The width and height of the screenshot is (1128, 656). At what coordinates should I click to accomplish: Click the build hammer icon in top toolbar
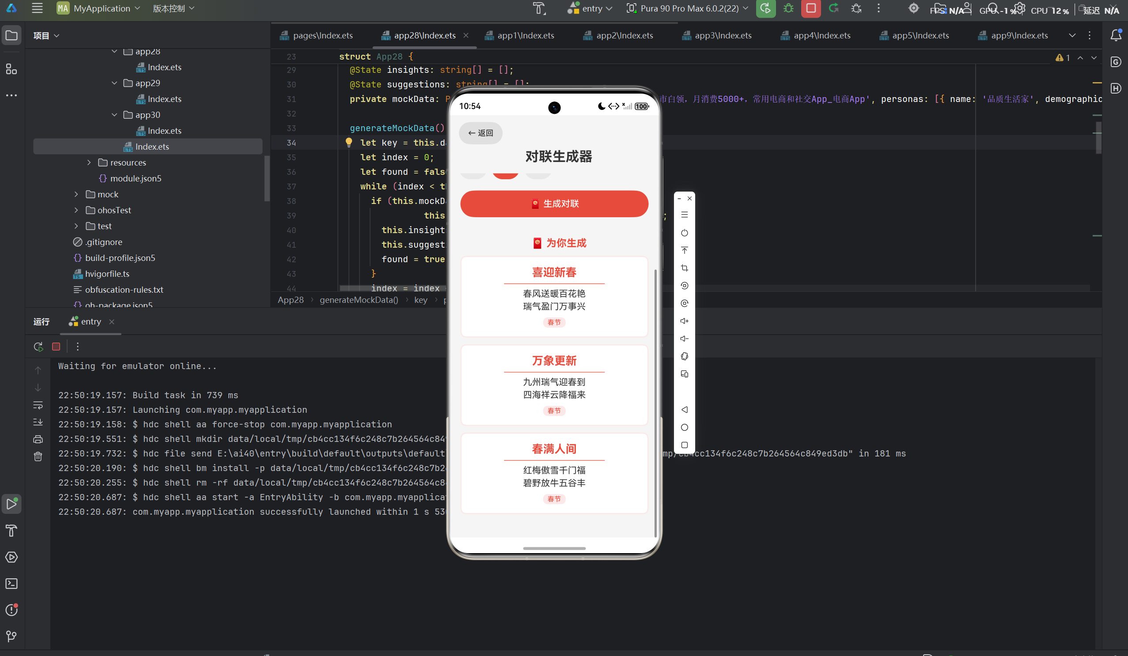point(539,8)
